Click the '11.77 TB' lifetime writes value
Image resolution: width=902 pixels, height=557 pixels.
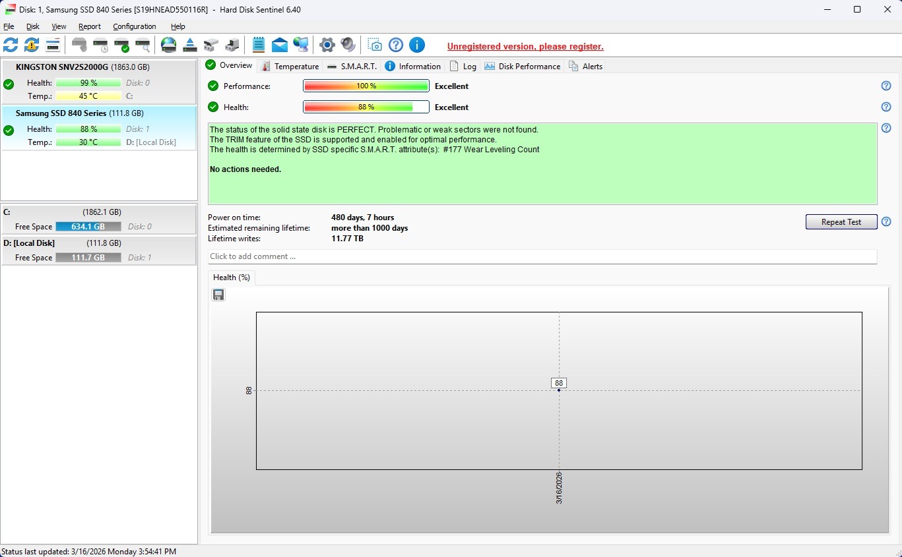[x=347, y=239]
